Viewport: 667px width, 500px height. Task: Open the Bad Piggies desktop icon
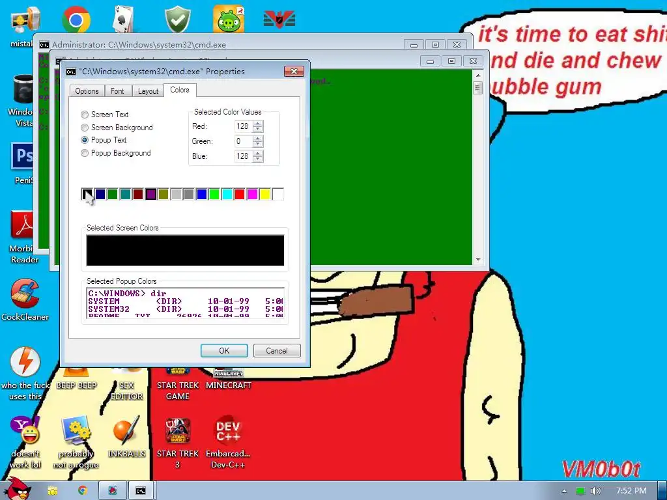click(229, 20)
